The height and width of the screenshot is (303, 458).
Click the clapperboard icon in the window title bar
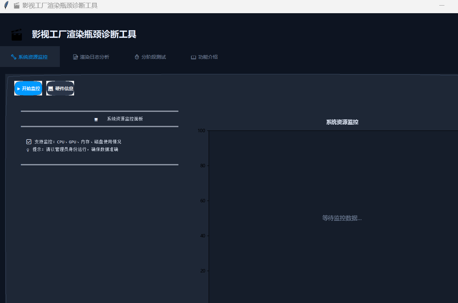point(16,6)
